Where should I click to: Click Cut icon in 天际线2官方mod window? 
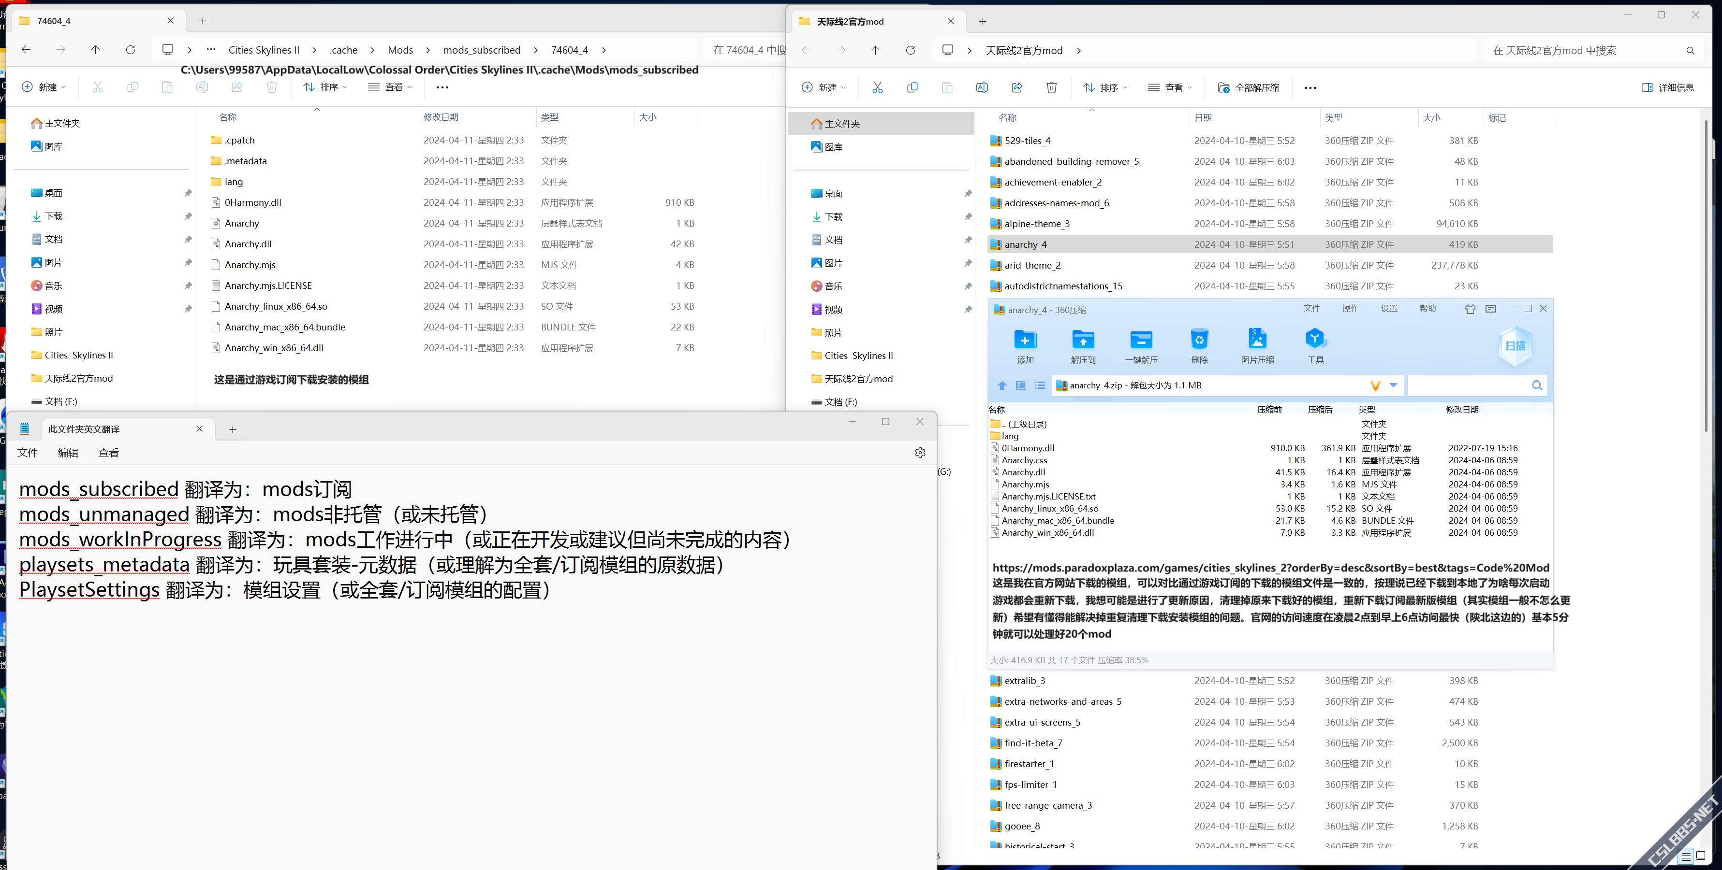pos(877,87)
